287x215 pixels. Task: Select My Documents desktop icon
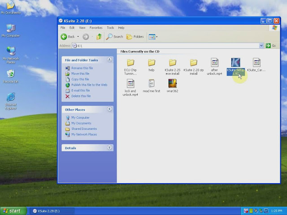point(11,7)
